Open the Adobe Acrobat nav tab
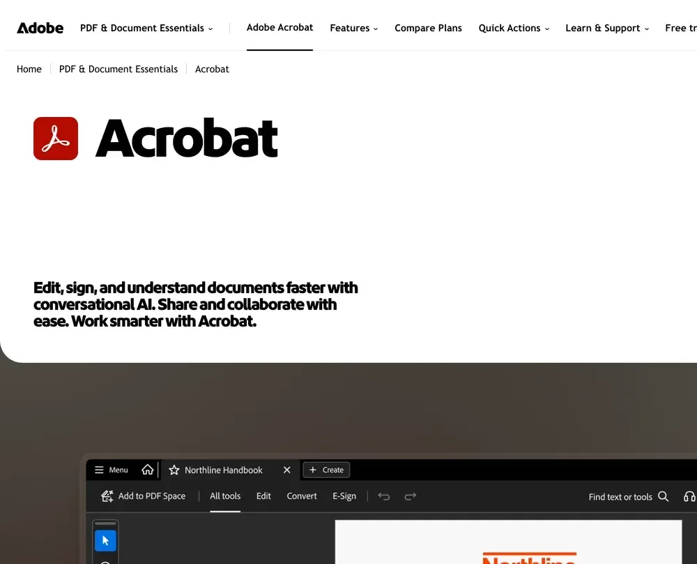697x564 pixels. pyautogui.click(x=280, y=28)
